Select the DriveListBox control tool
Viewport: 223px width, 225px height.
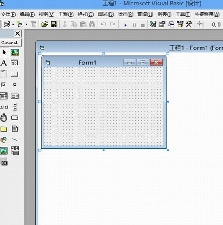click(15, 118)
